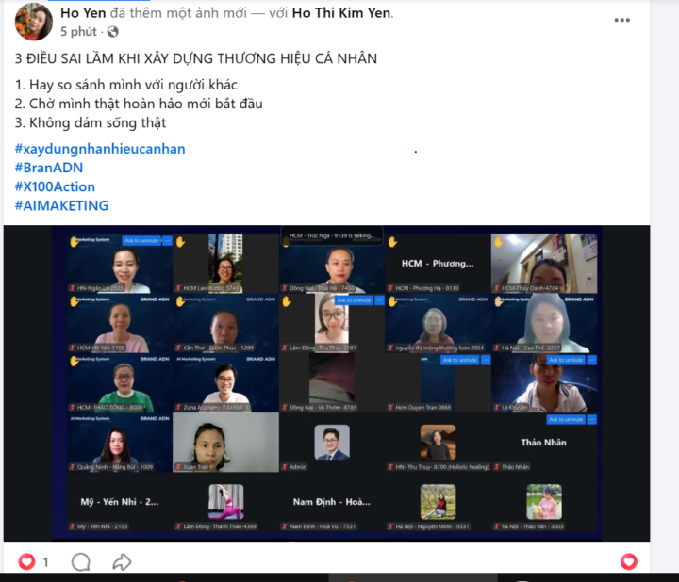Viewport: 679px width, 582px height.
Task: Open hashtag #BranADN
Action: (x=49, y=168)
